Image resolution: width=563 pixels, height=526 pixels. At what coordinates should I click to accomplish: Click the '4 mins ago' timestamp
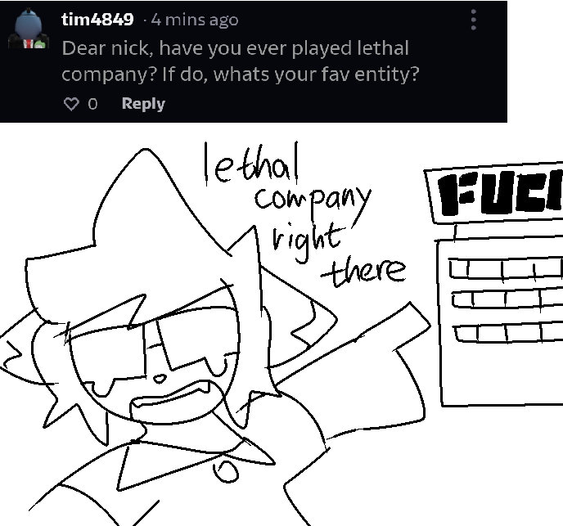[x=194, y=20]
